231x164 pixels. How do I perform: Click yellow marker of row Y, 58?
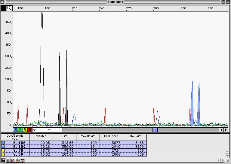point(3,150)
